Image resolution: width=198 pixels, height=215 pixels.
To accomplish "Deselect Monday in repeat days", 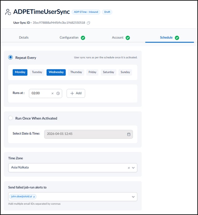I will pyautogui.click(x=20, y=72).
